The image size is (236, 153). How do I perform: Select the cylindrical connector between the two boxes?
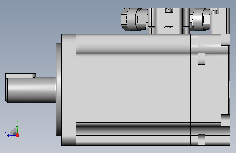200,20
